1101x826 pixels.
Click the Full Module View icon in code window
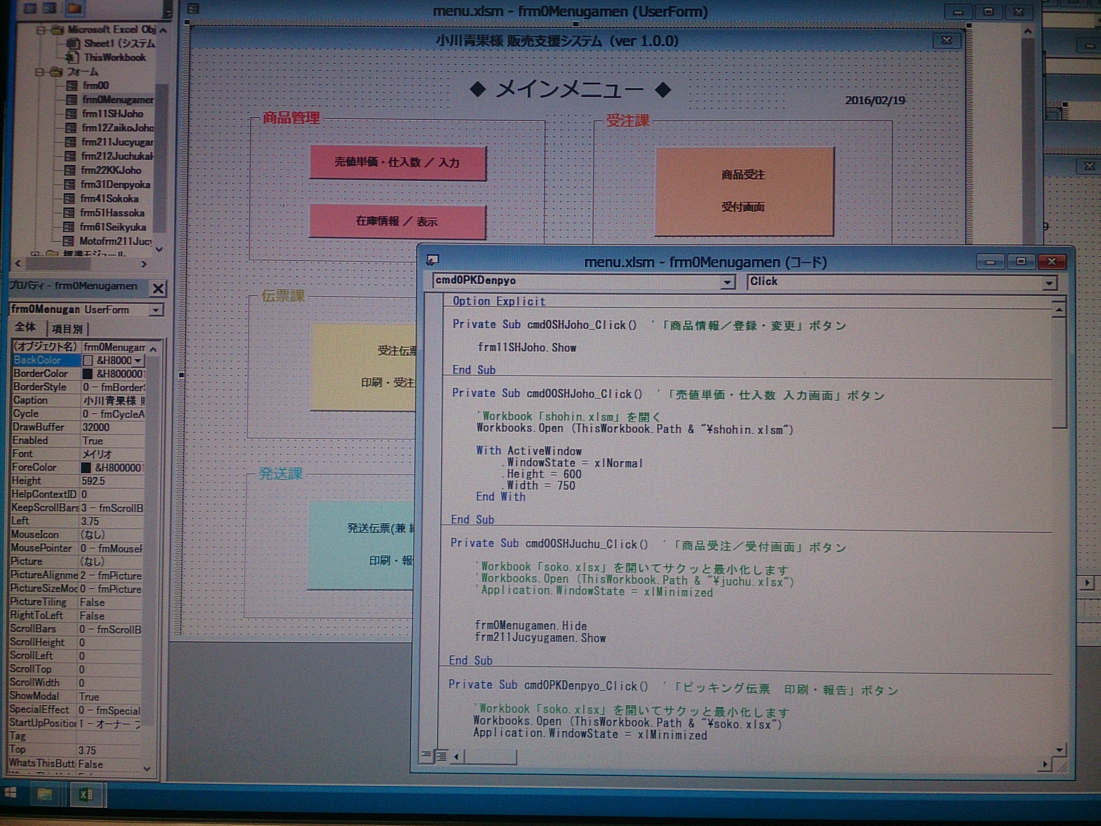pos(441,756)
